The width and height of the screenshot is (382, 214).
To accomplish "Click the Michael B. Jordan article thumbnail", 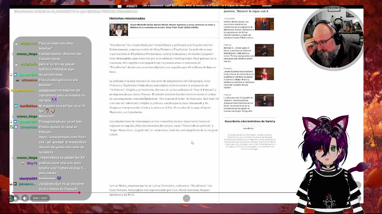I will click(x=264, y=50).
